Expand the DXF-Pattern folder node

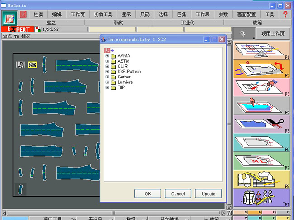pos(107,72)
